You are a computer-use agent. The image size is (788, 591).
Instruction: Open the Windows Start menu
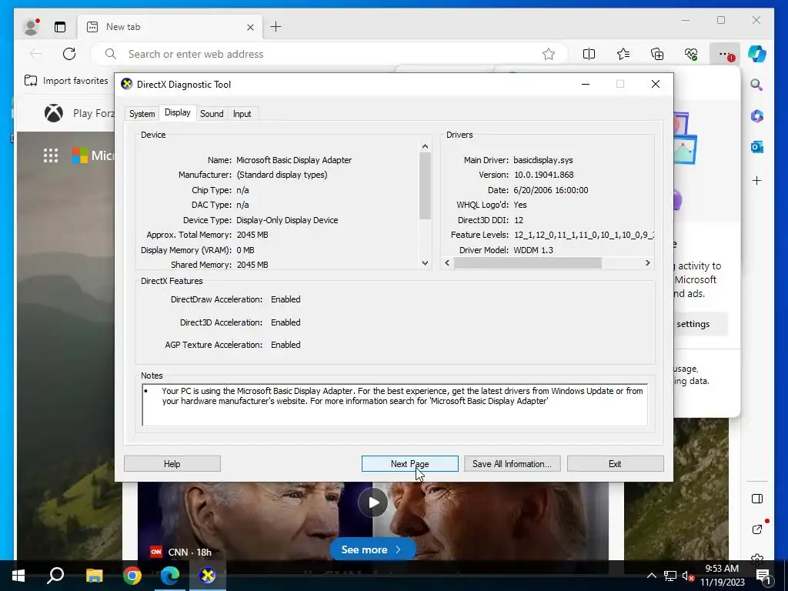18,576
